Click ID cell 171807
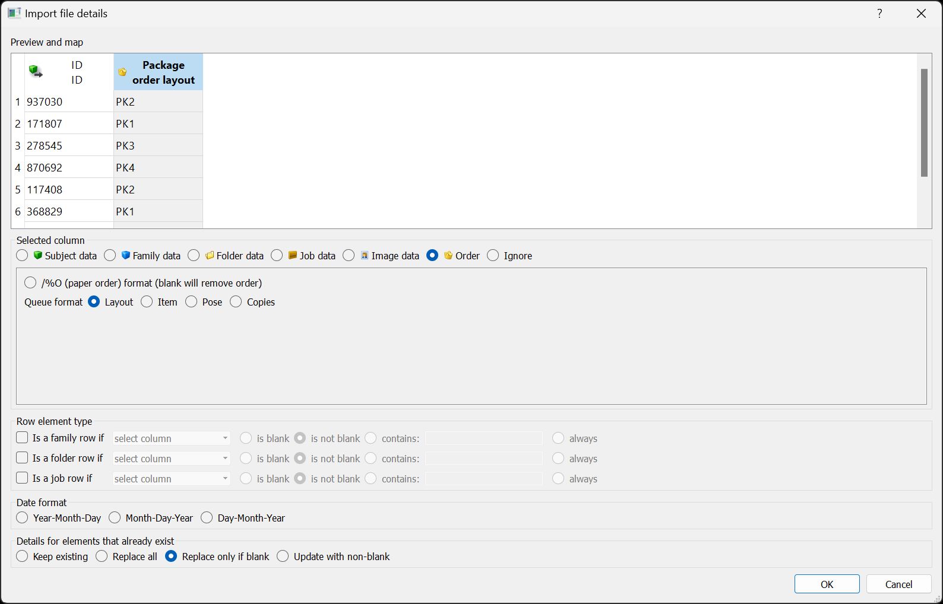The height and width of the screenshot is (604, 943). 69,123
